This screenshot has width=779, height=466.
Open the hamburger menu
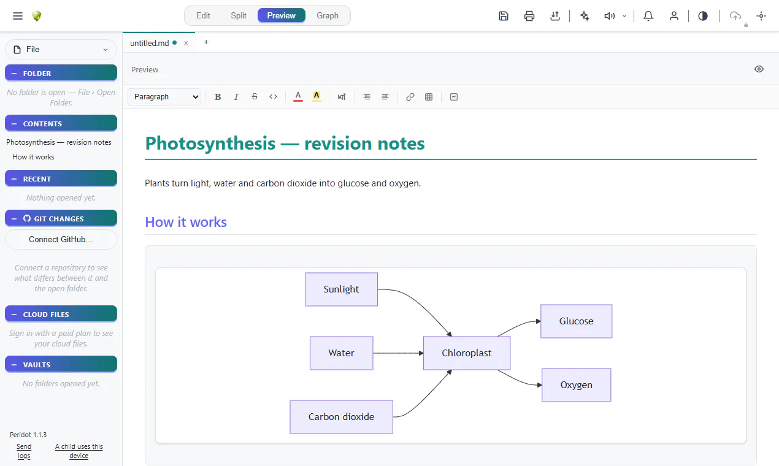click(18, 16)
